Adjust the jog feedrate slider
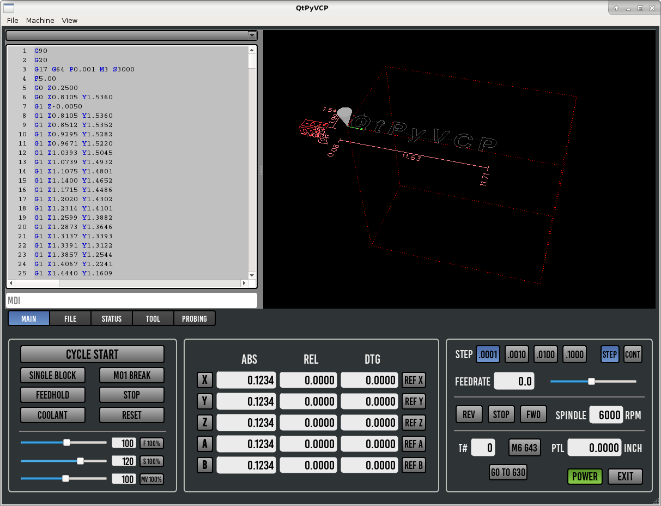Image resolution: width=661 pixels, height=506 pixels. (x=593, y=381)
